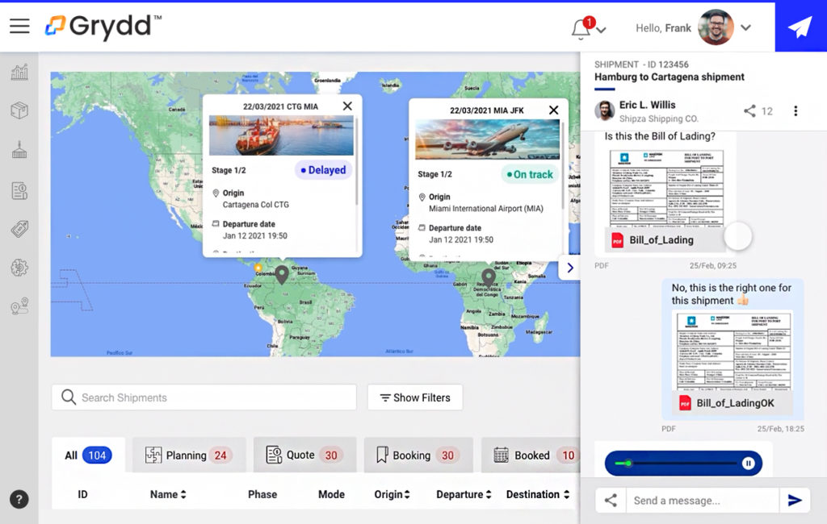Open the settings gear sidebar icon
Image resolution: width=827 pixels, height=524 pixels.
pos(19,268)
